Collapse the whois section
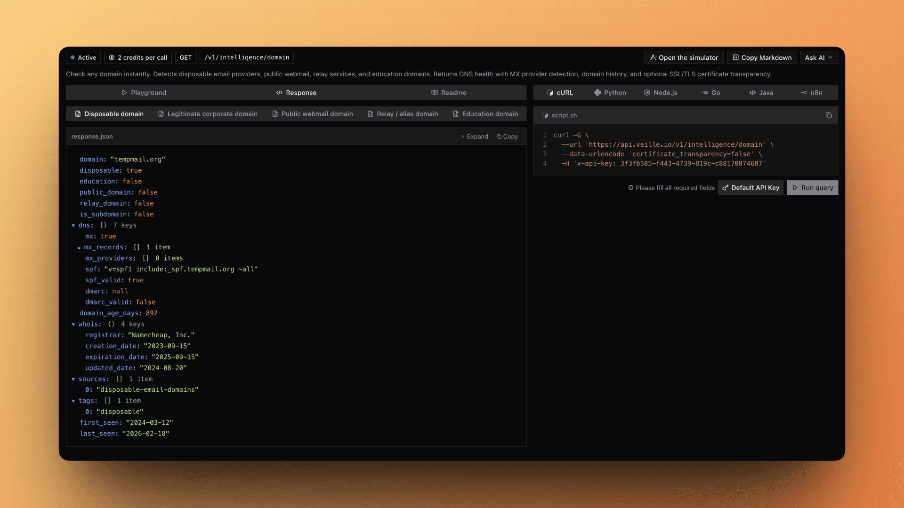Screen dimensions: 904x508 click(73, 324)
